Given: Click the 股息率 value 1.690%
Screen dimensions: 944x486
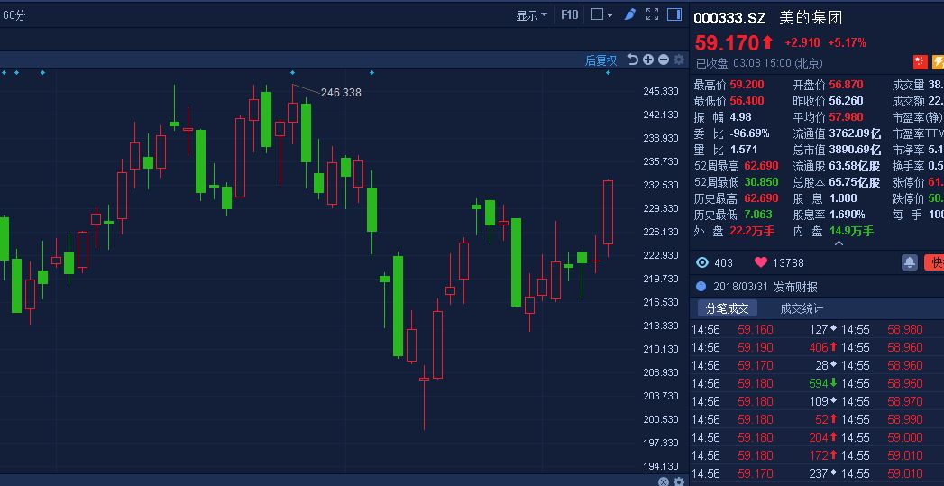Looking at the screenshot, I should (x=847, y=215).
